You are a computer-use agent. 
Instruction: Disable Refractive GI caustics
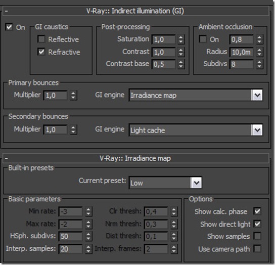[x=41, y=52]
